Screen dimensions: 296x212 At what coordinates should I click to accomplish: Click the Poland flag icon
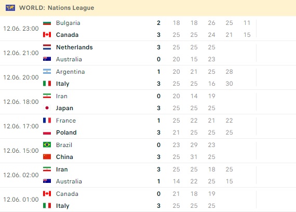pyautogui.click(x=47, y=132)
